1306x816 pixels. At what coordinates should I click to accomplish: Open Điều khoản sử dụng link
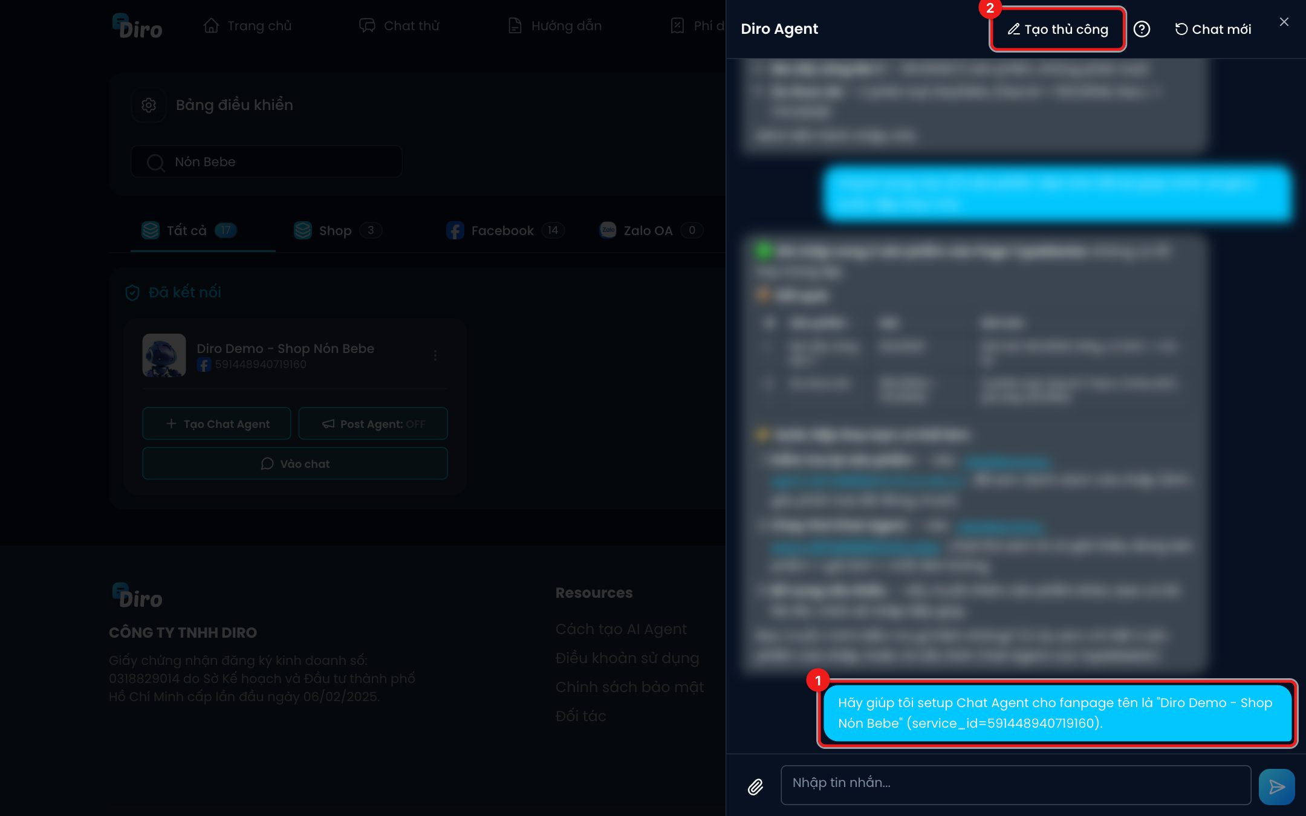627,658
